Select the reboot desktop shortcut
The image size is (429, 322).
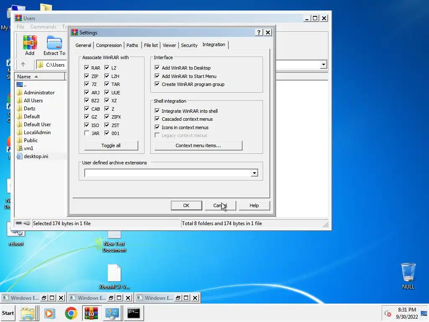pyautogui.click(x=16, y=238)
